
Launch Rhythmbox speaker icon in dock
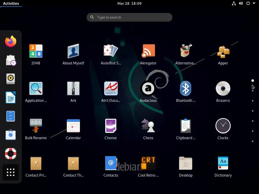coord(11,79)
